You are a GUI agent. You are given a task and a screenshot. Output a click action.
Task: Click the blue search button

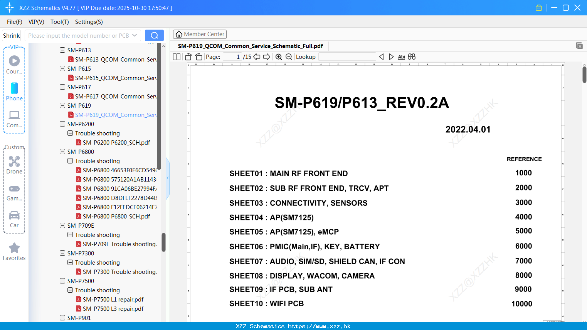click(154, 35)
